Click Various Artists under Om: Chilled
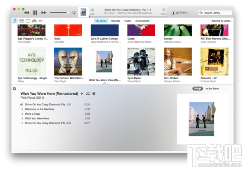 pos(172,81)
